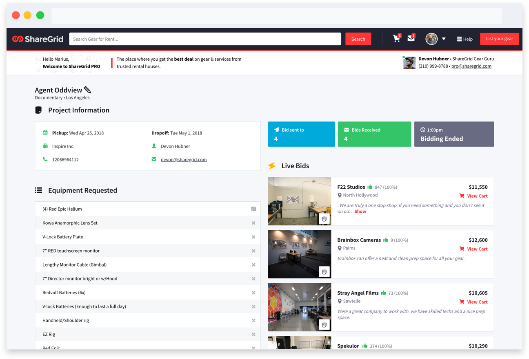529x359 pixels.
Task: Remove 7" Director monitor item
Action: click(253, 279)
